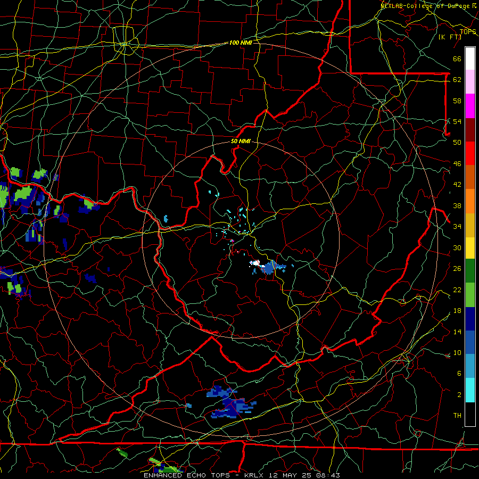Screen dimensions: 479x479
Task: Click the dark red swatch below 54
Action: coord(470,129)
